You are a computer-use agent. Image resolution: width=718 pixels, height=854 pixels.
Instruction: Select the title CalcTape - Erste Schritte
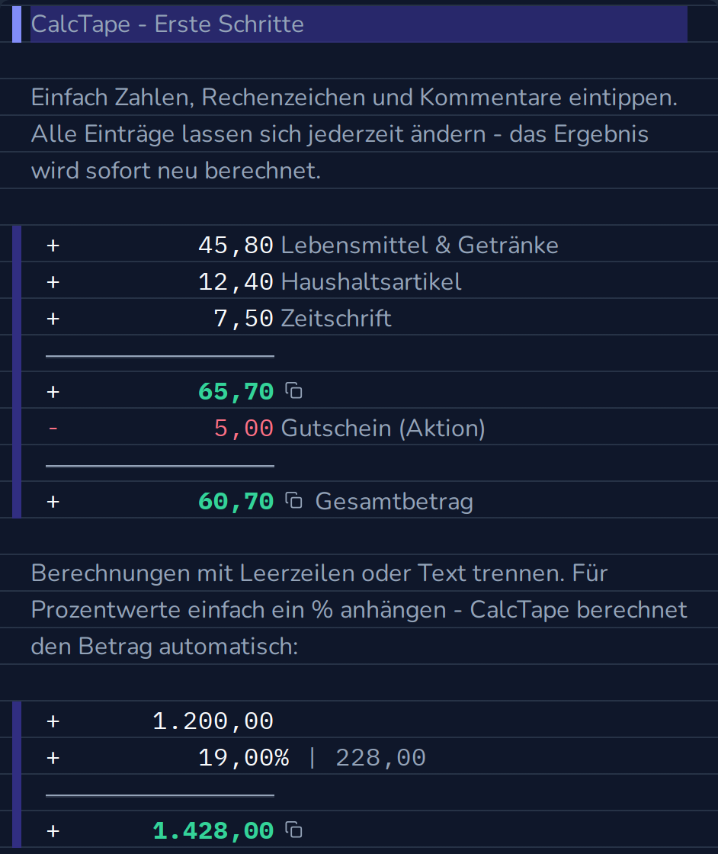click(167, 24)
